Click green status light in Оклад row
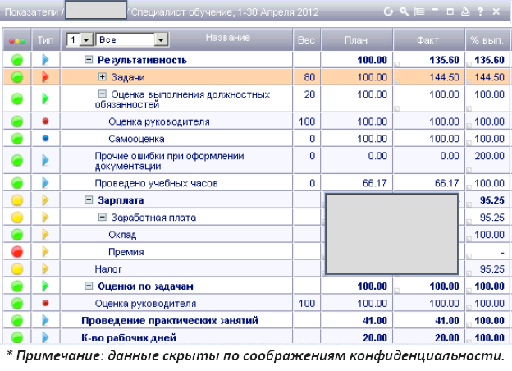This screenshot has width=512, height=371. 17,235
